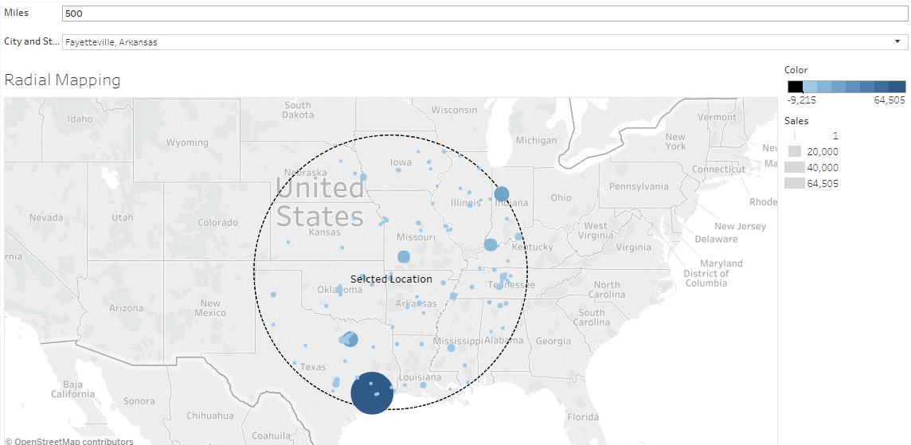This screenshot has width=911, height=445.
Task: Select the large dark blue Houston circle
Action: click(373, 392)
